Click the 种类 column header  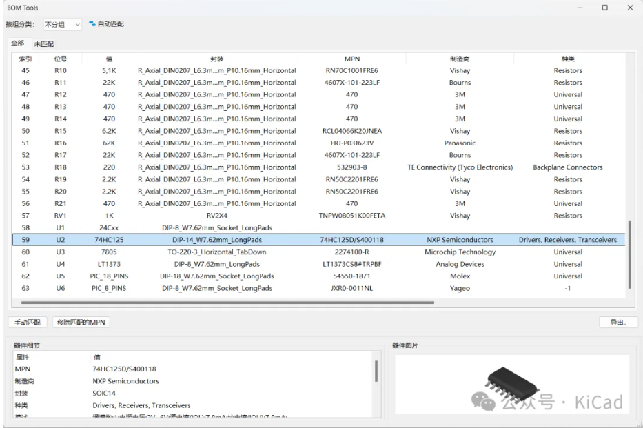click(567, 59)
